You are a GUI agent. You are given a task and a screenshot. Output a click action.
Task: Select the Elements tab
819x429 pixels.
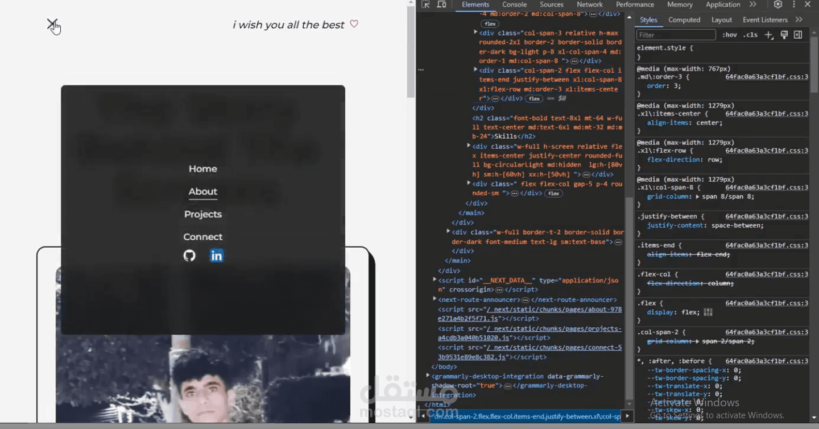click(x=475, y=5)
